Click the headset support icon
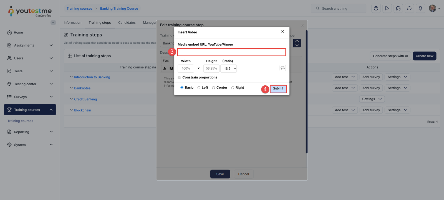Image resolution: width=444 pixels, height=200 pixels. tap(398, 8)
